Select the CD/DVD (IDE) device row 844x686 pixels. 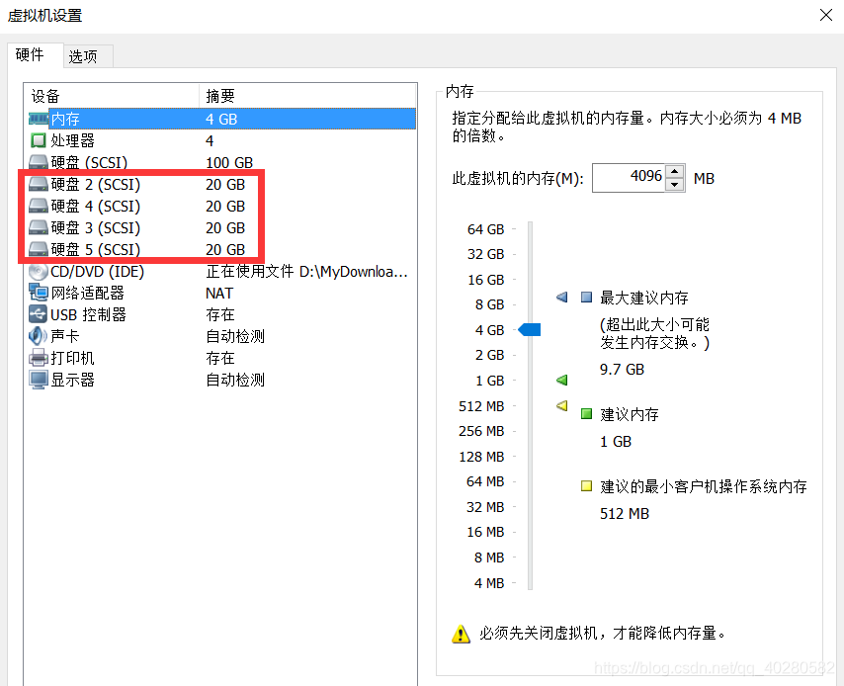[x=221, y=272]
